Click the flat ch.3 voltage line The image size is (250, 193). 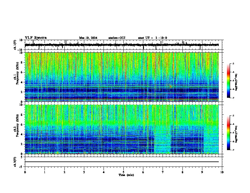pos(122,162)
